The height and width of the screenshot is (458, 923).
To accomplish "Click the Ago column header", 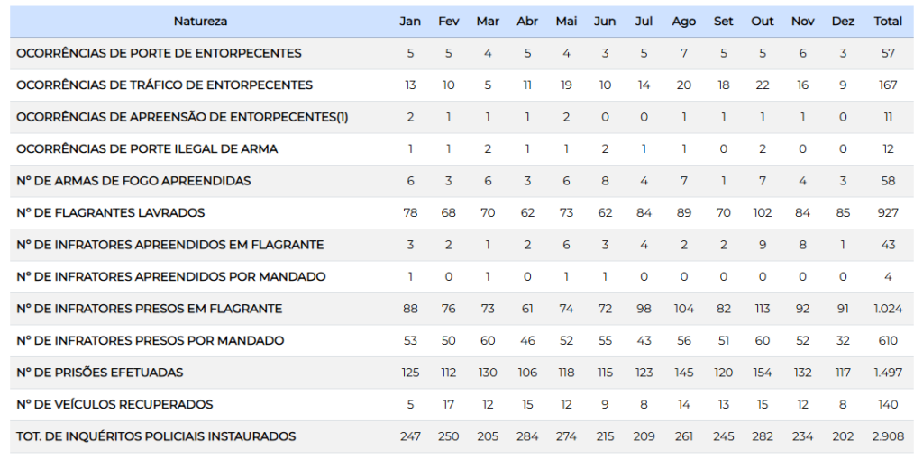I will coord(684,21).
